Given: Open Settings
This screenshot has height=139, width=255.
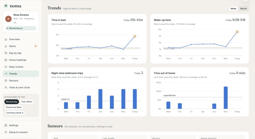Looking at the screenshot, I should (21, 125).
